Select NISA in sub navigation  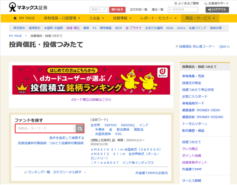tap(170, 28)
